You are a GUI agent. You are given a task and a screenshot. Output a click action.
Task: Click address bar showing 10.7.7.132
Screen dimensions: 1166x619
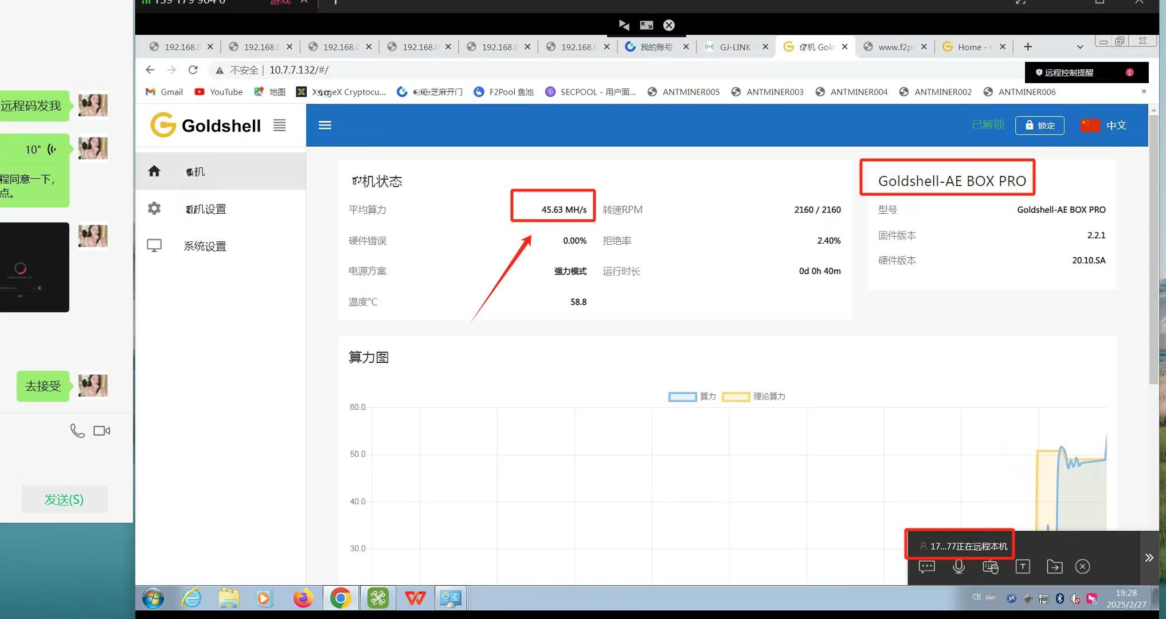pyautogui.click(x=299, y=70)
